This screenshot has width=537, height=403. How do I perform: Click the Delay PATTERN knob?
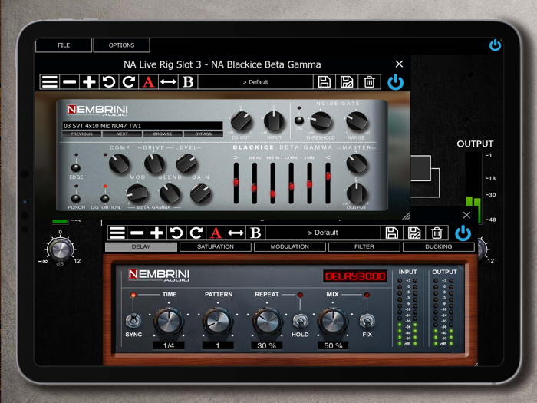218,322
